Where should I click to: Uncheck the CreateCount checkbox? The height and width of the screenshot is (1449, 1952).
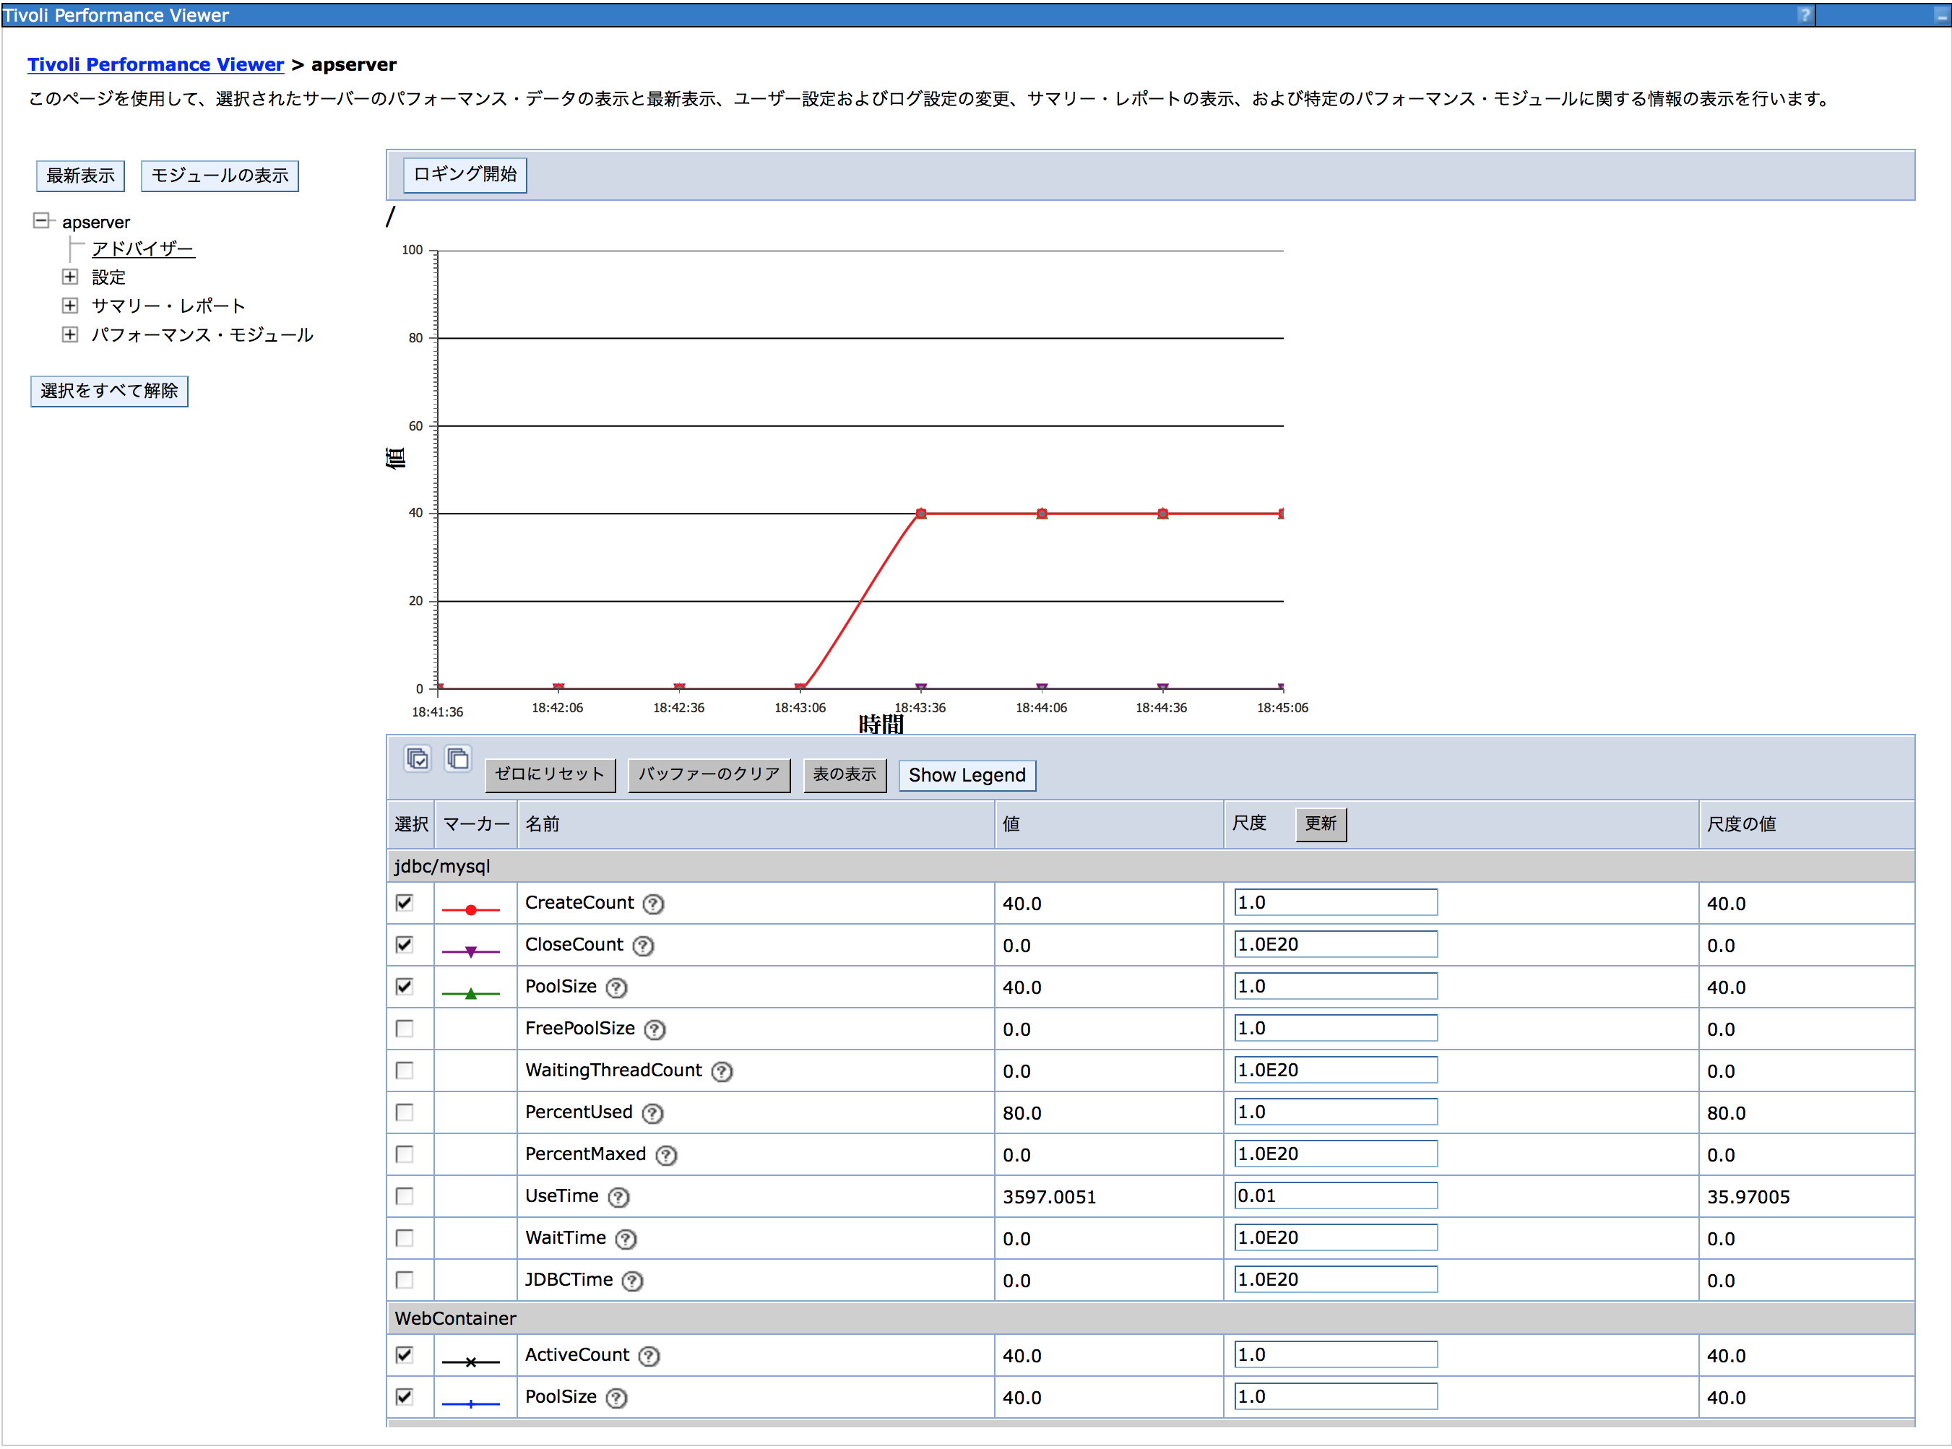(x=405, y=903)
